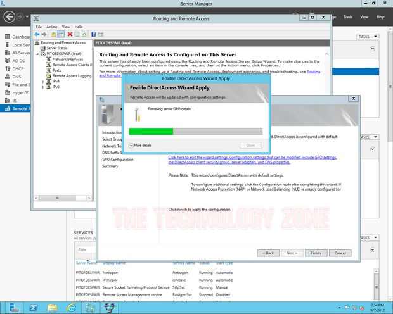Expand the IPv4 tree node
393x314 pixels.
click(x=43, y=82)
